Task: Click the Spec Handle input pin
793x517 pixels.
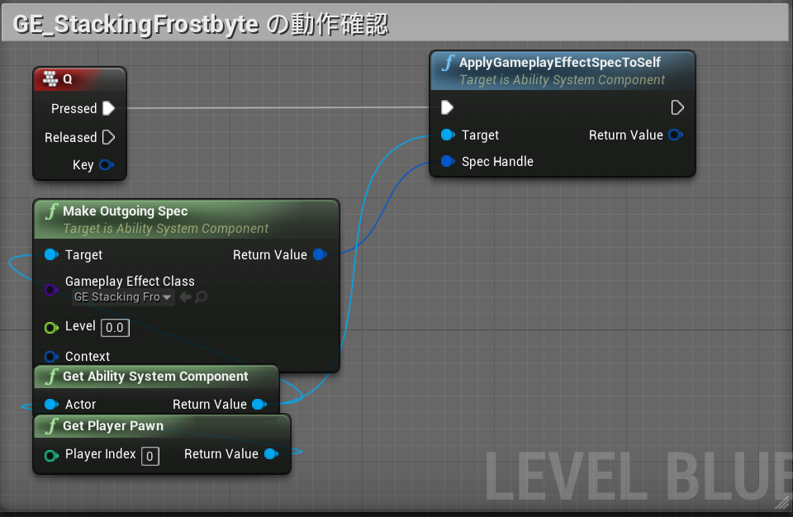Action: [x=448, y=161]
